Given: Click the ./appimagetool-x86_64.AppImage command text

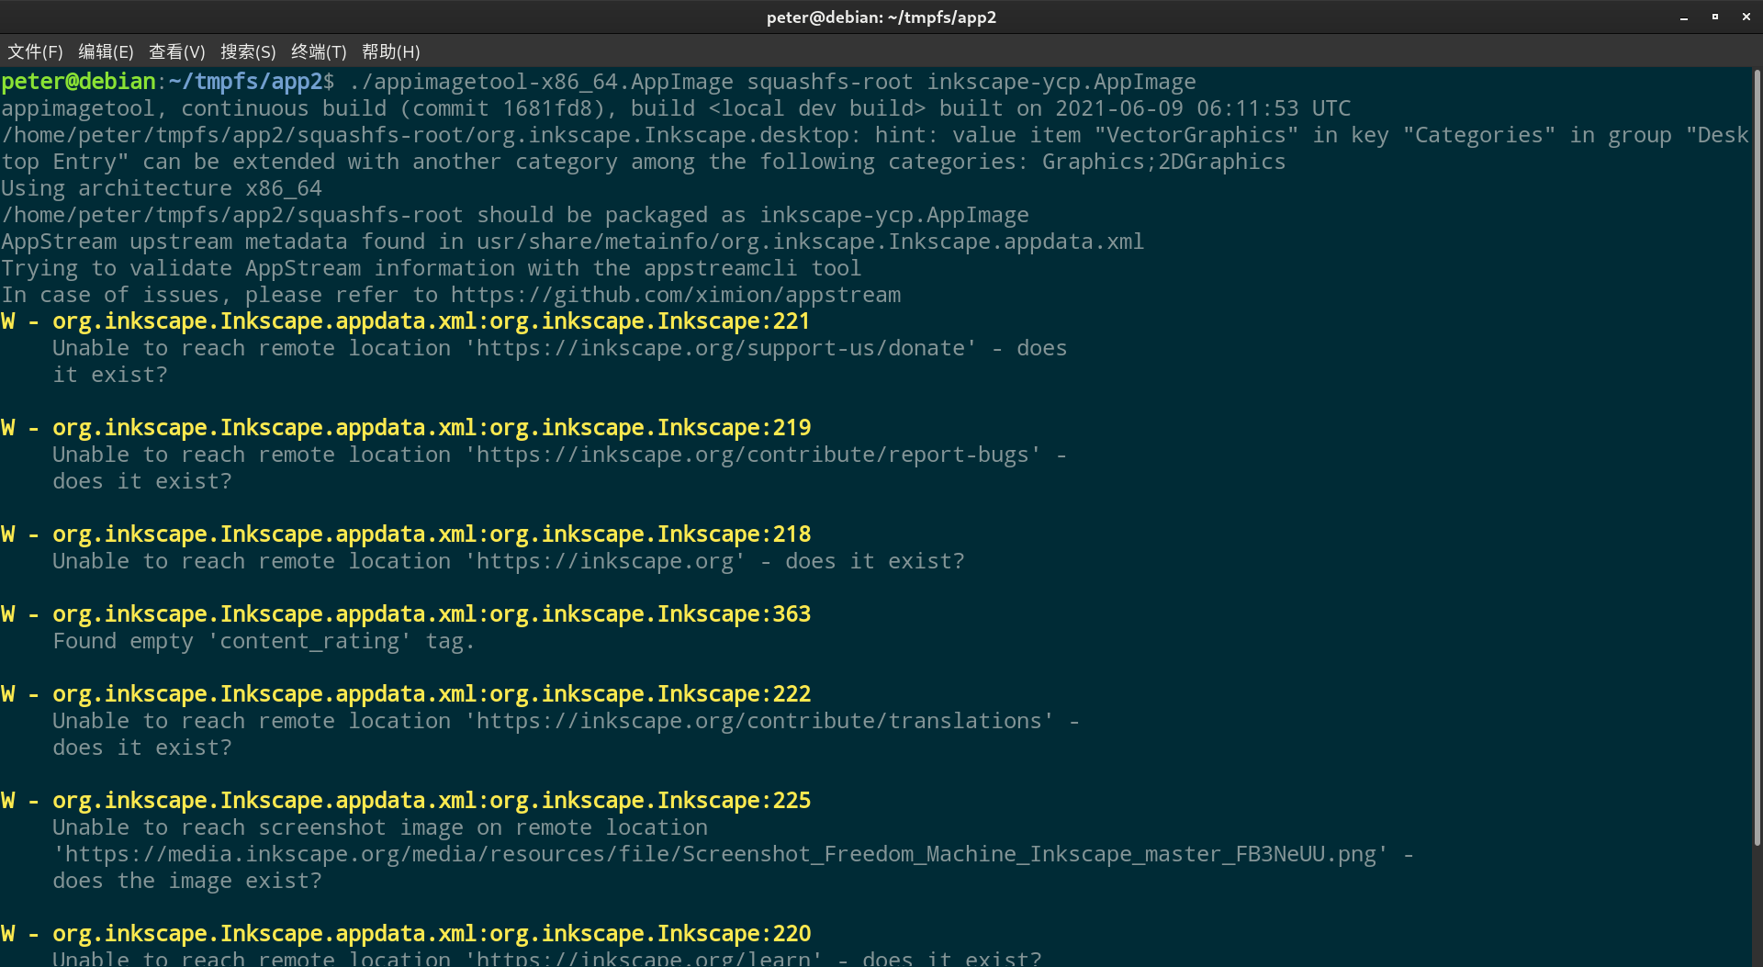Looking at the screenshot, I should tap(541, 82).
